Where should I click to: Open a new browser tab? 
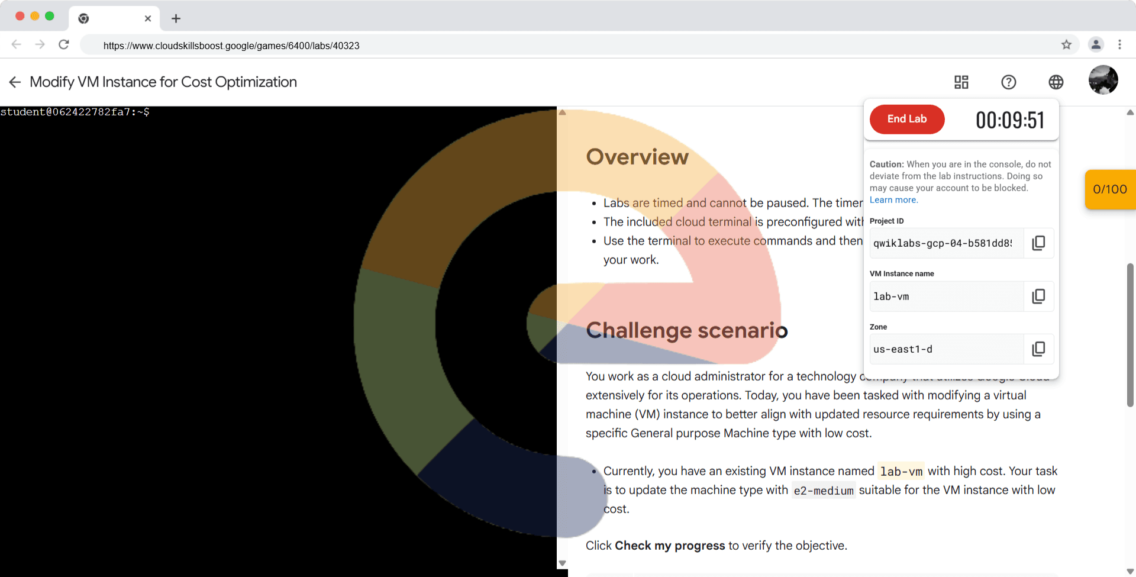(176, 18)
